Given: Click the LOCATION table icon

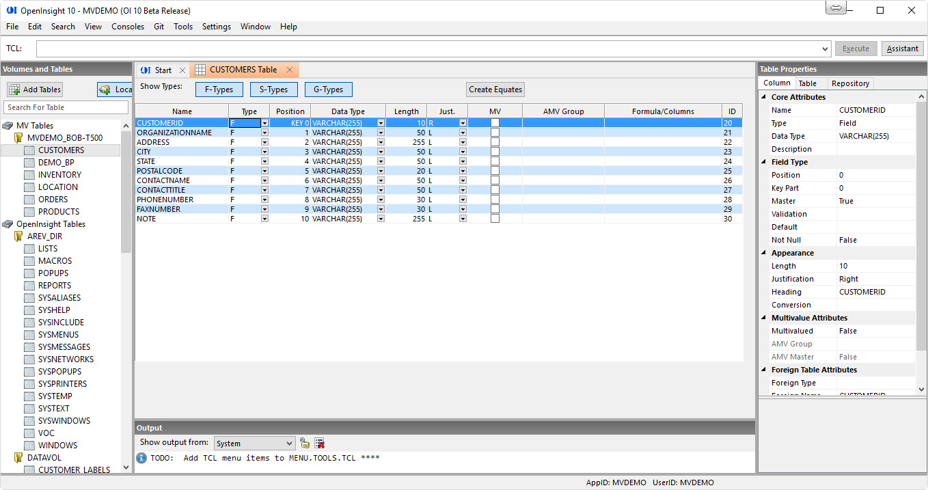Looking at the screenshot, I should (x=29, y=187).
